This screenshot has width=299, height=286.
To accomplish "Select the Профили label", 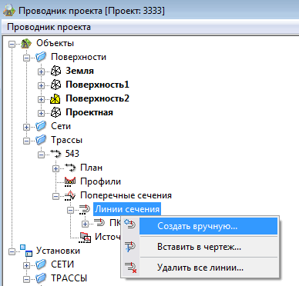I will click(x=100, y=181).
